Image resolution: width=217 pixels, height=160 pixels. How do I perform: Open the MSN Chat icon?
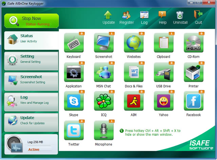104,72
